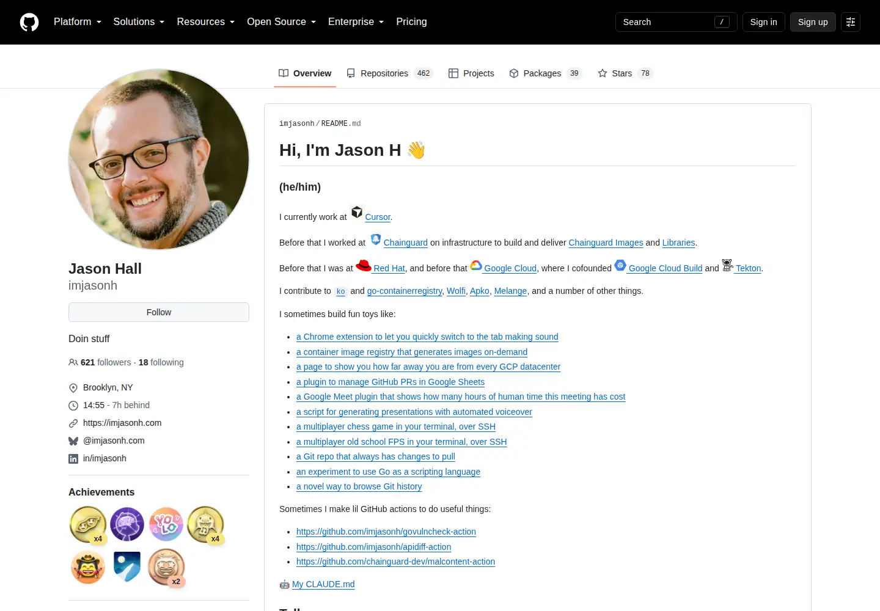880x611 pixels.
Task: Open the Chainguard Images link
Action: coord(606,243)
